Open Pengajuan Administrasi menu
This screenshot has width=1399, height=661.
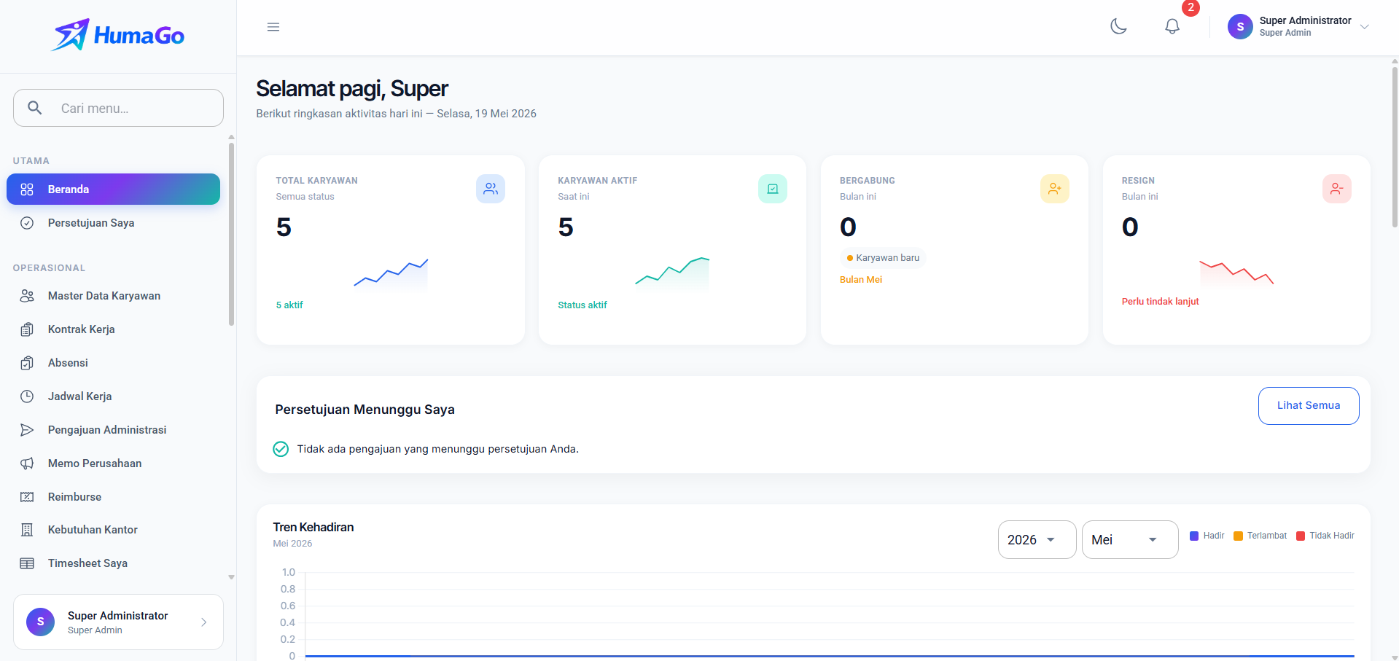113,430
